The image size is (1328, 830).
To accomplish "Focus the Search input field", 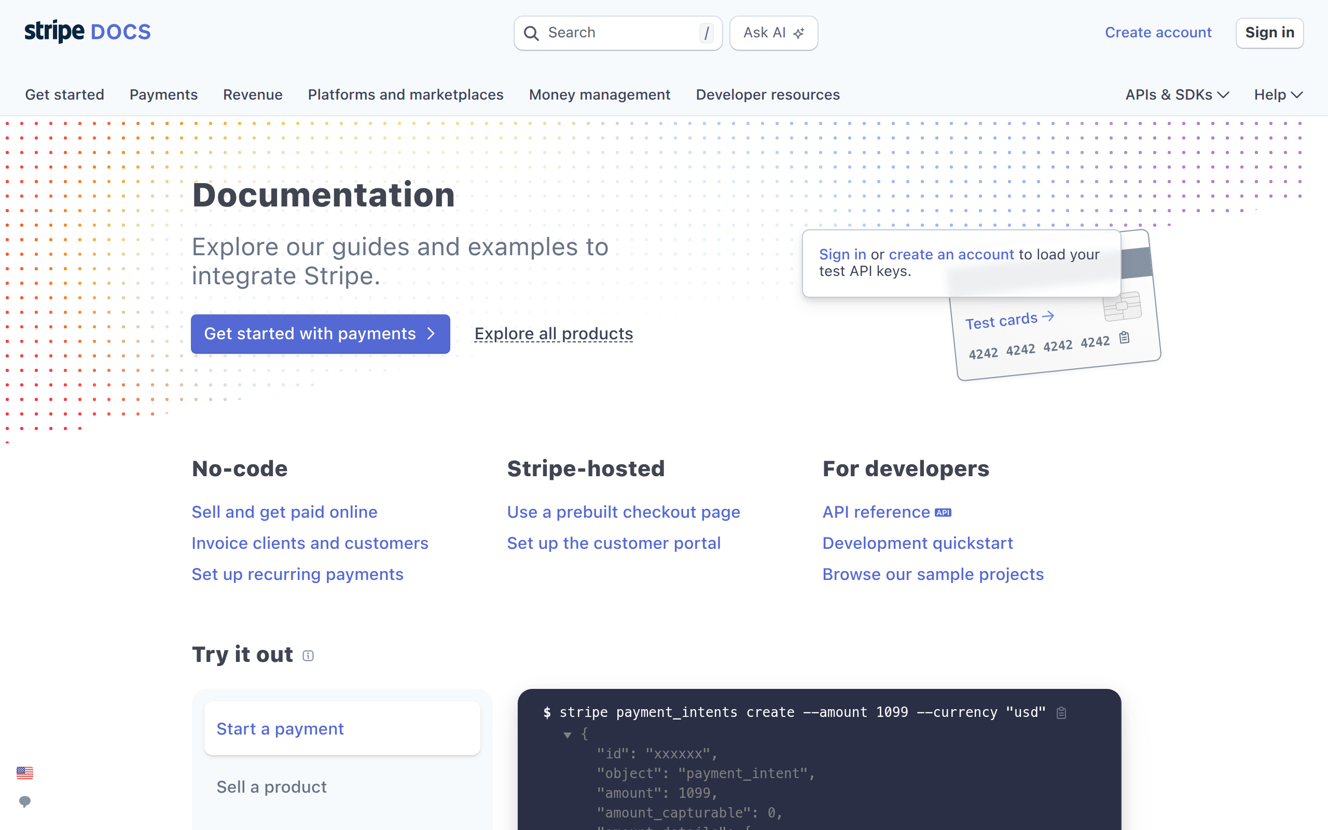I will [x=618, y=33].
